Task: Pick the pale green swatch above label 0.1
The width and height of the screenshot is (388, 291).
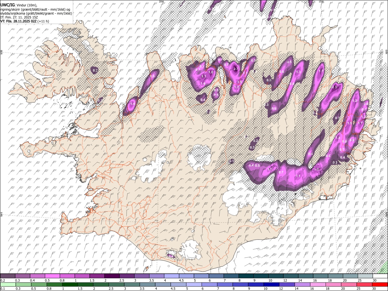Action: pyautogui.click(x=8, y=284)
